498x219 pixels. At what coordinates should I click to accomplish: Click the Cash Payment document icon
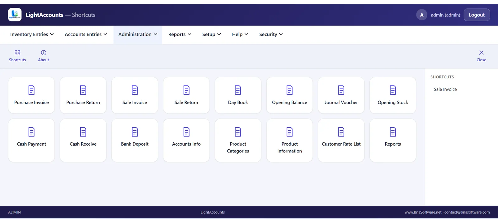pyautogui.click(x=31, y=132)
